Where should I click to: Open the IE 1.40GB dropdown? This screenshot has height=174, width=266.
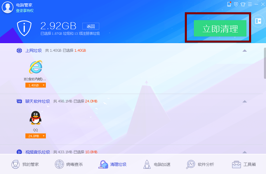(x=36, y=85)
